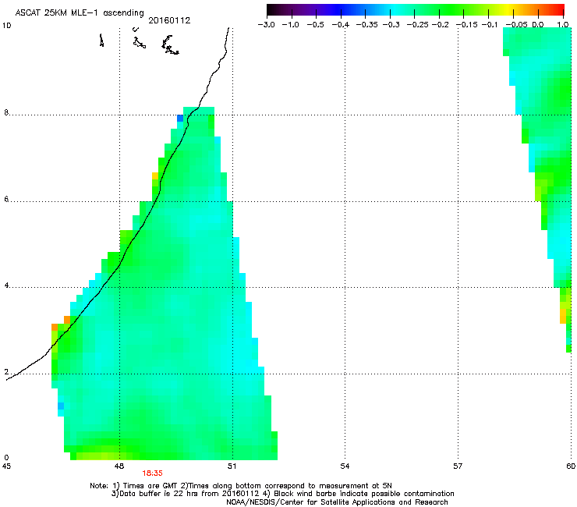This screenshot has width=577, height=507.
Task: Click longitude axis label 57
Action: [x=458, y=466]
